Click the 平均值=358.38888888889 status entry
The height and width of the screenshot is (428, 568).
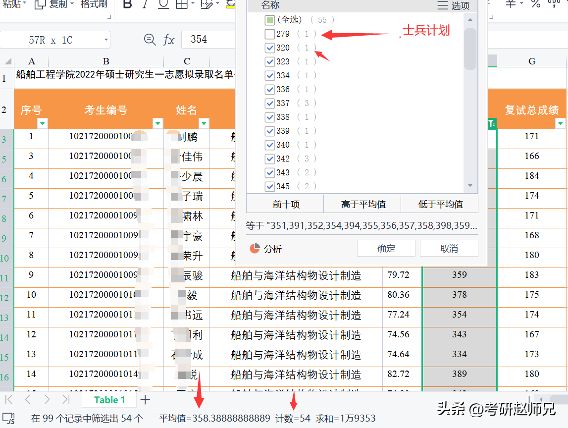pyautogui.click(x=214, y=418)
